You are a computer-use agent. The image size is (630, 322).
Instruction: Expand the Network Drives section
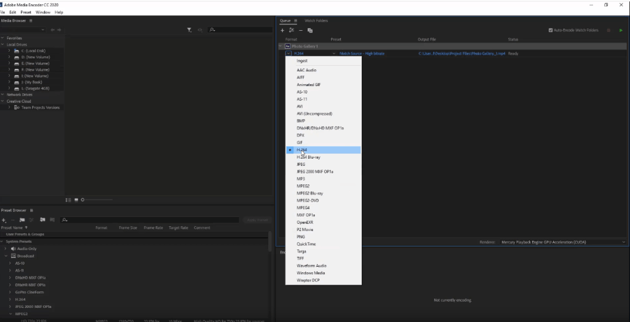(2, 95)
